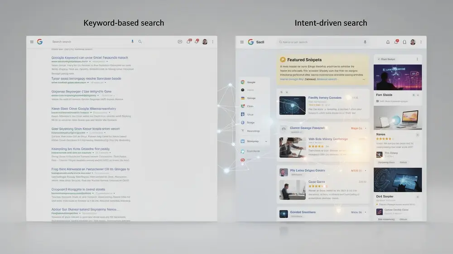
Task: Open result 'Kavn Stek Dovs Google'
Action: tap(83, 108)
